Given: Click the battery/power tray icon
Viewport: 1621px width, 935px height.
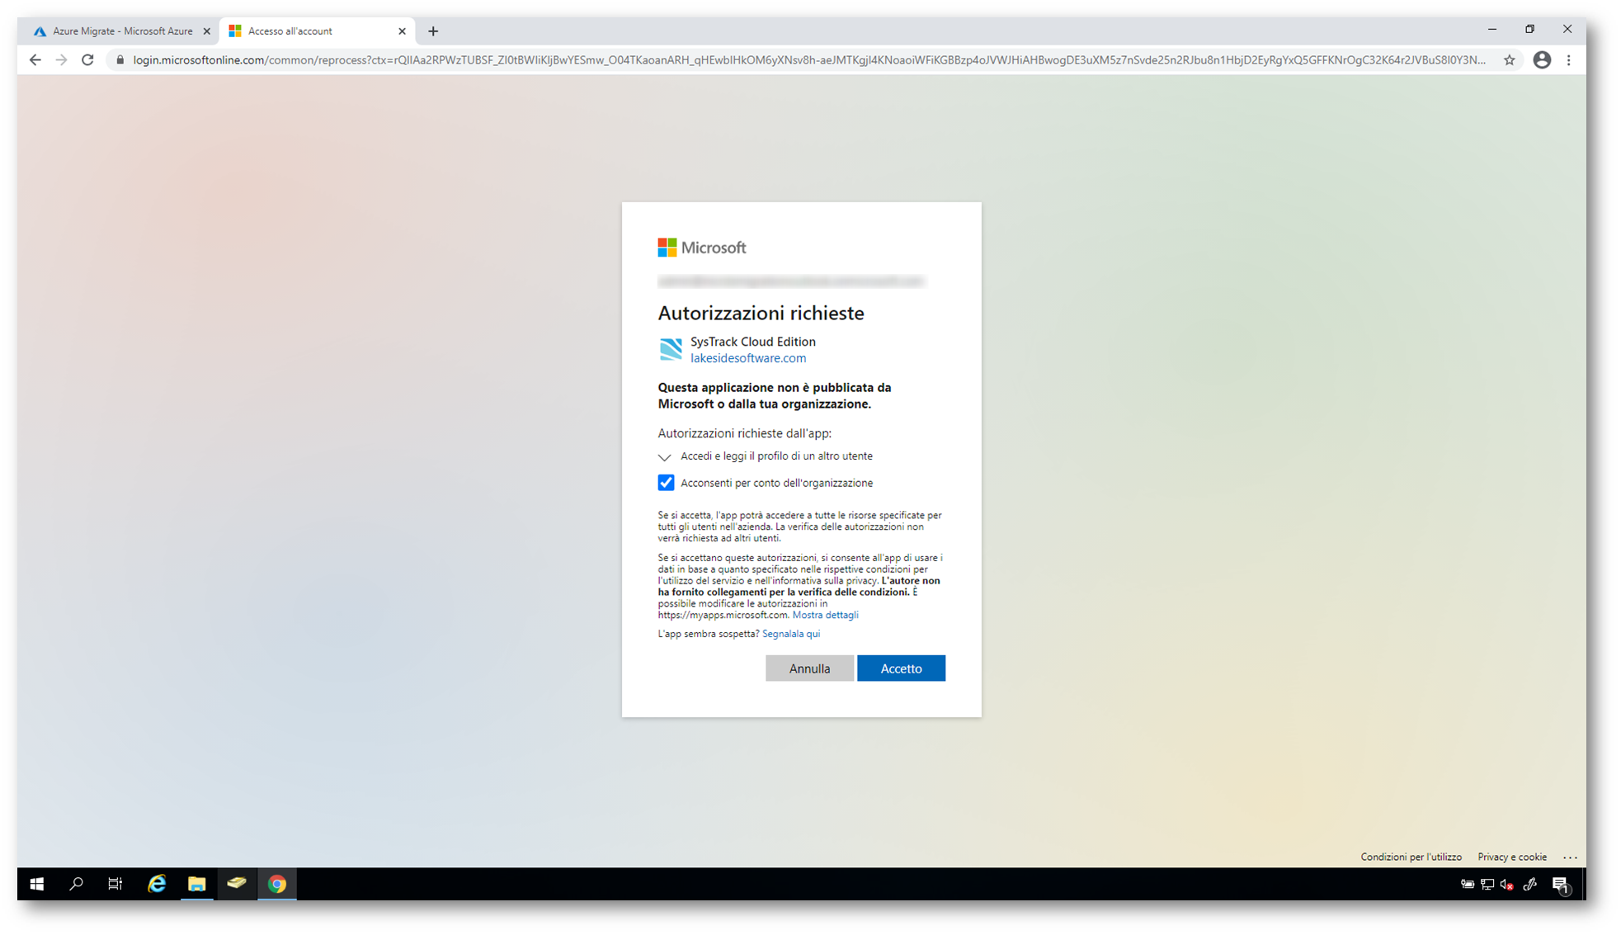Looking at the screenshot, I should pyautogui.click(x=1467, y=885).
